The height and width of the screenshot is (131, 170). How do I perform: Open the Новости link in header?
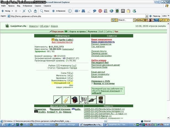[x=33, y=26]
